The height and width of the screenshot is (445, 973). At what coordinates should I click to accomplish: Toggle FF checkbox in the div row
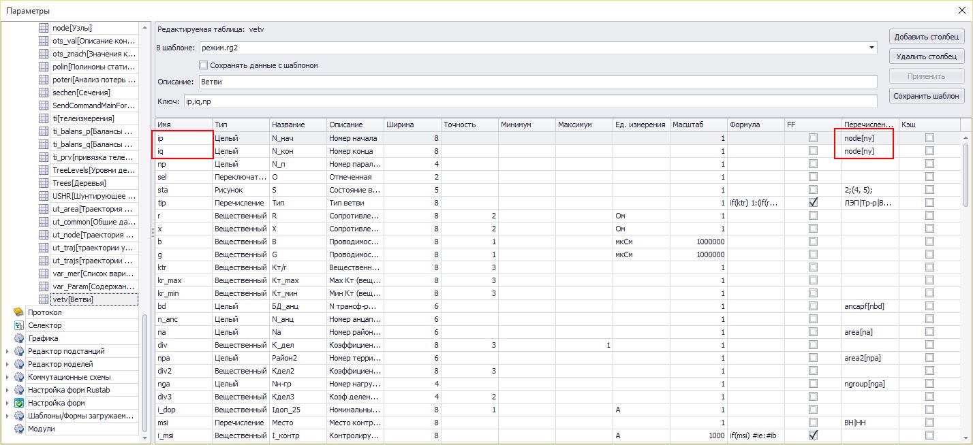[x=813, y=345]
